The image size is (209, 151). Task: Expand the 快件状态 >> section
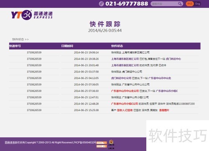click(x=20, y=40)
